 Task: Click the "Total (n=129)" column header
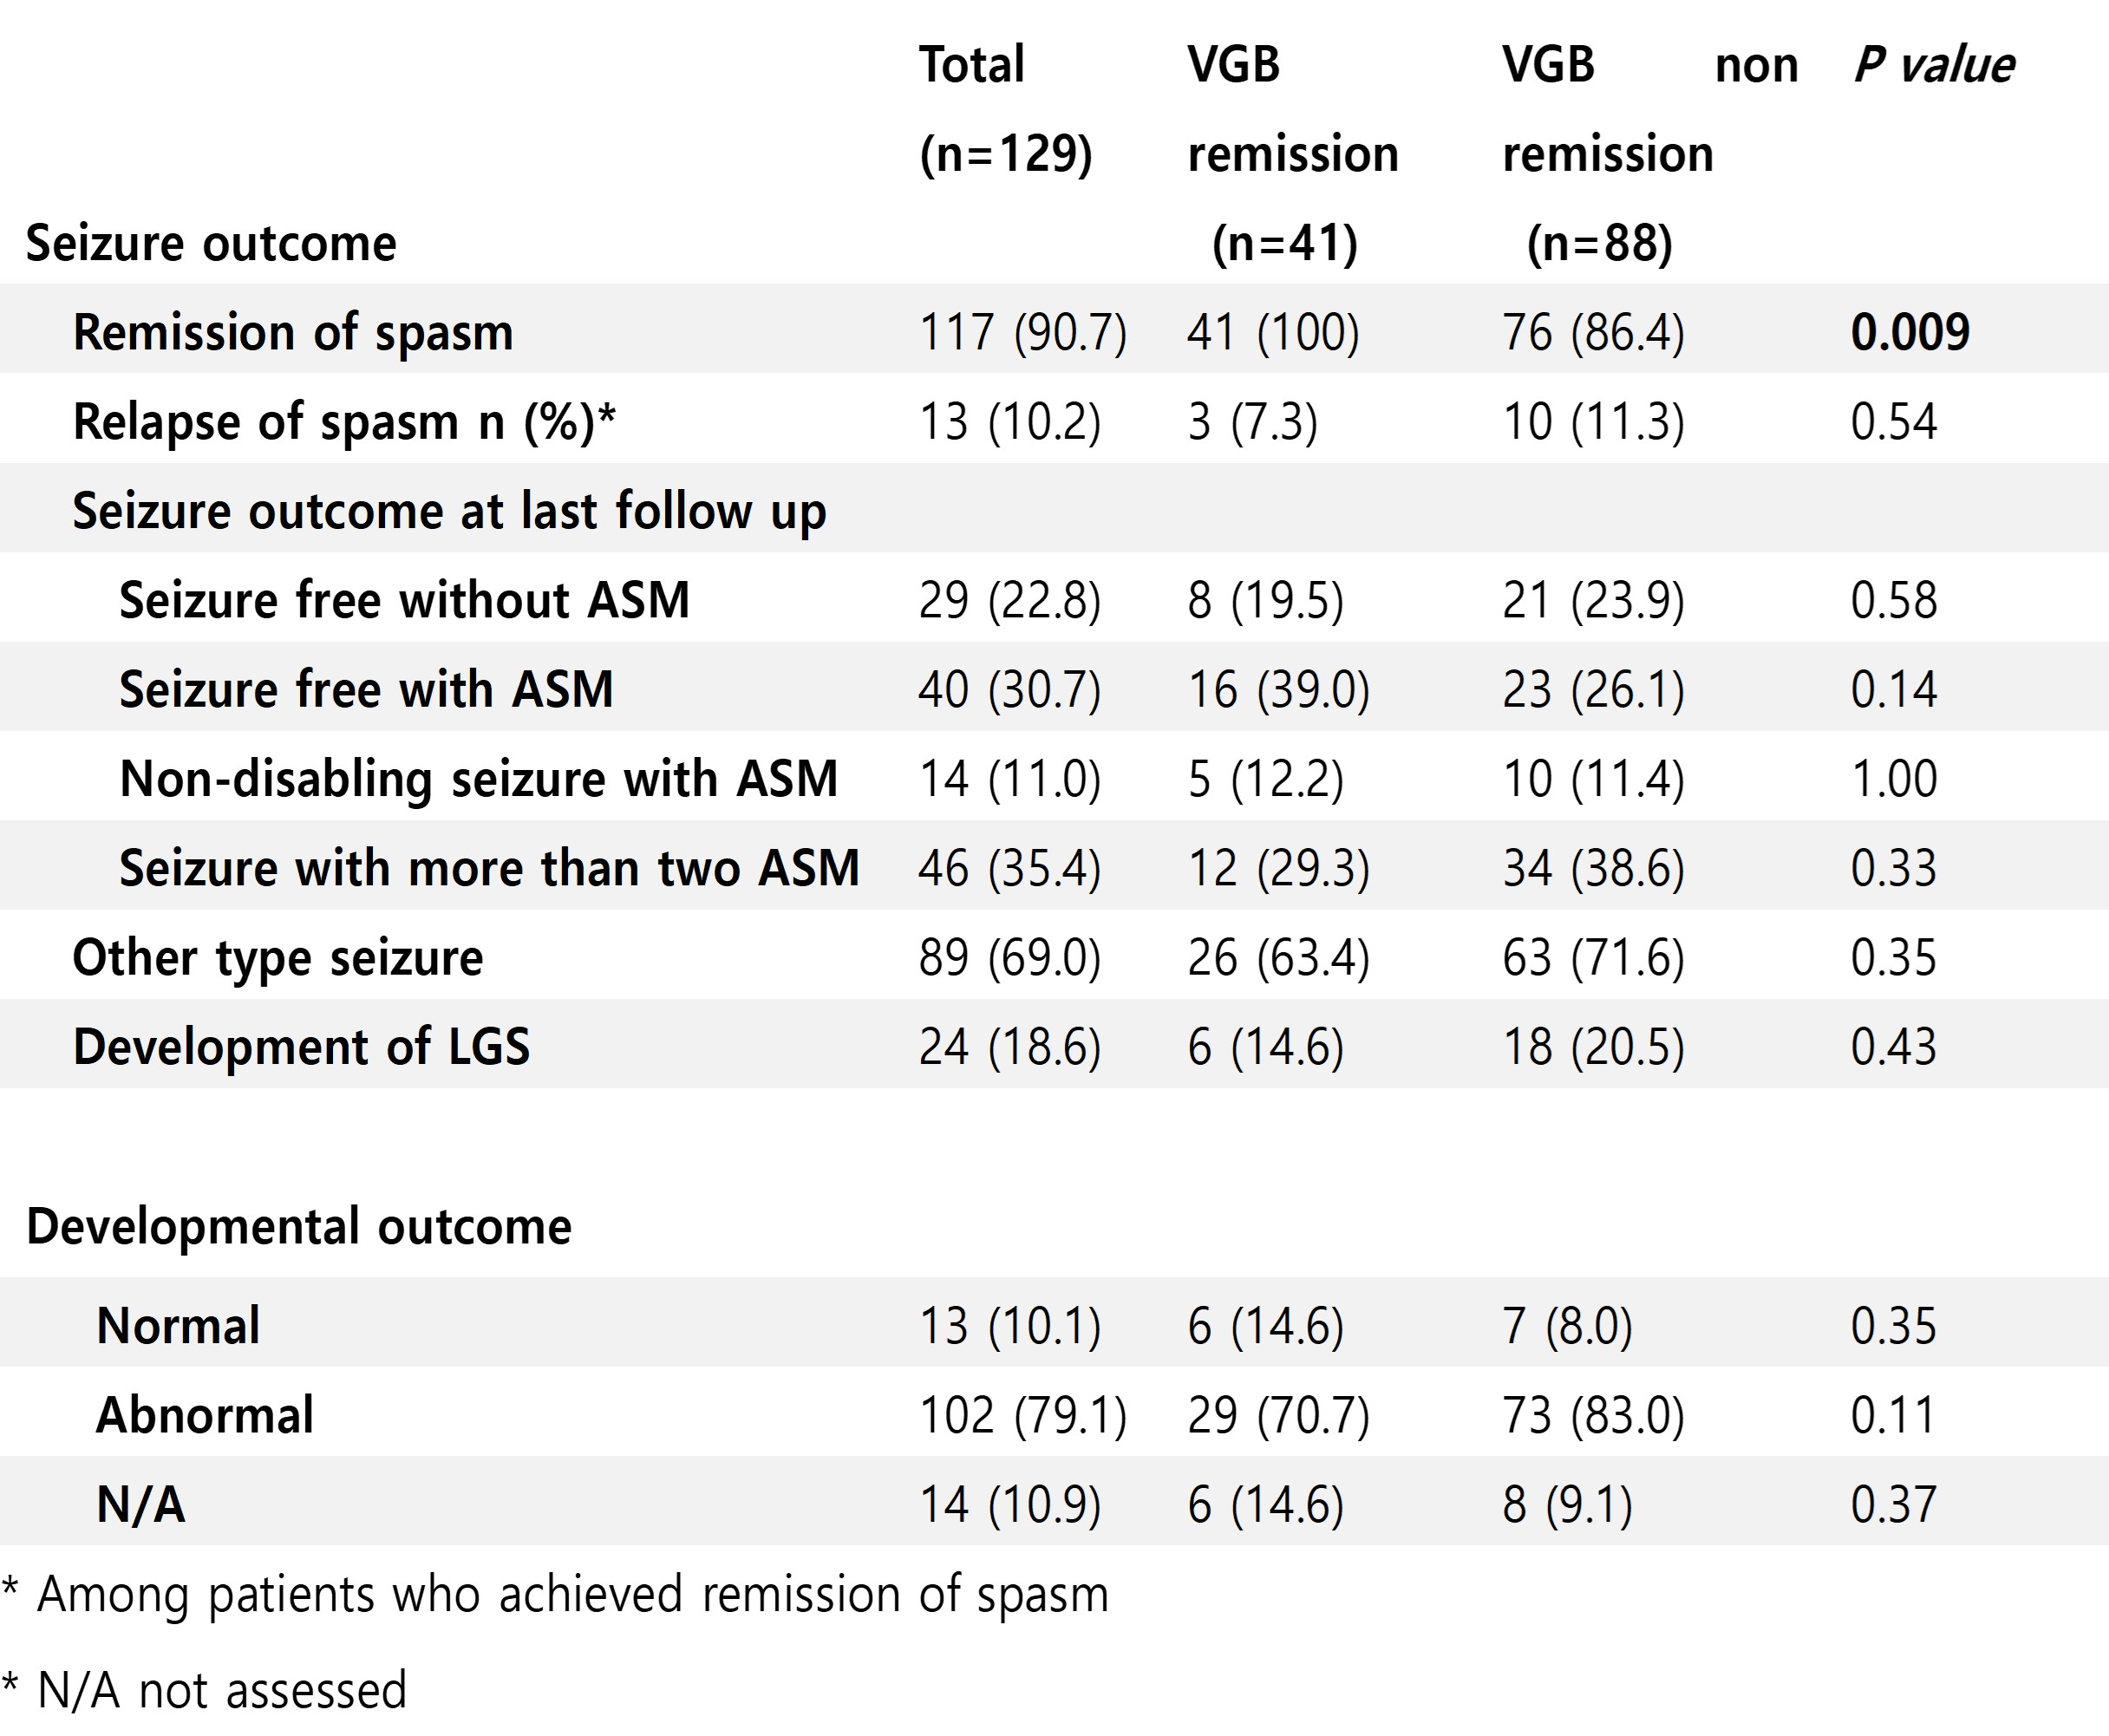(x=1004, y=108)
